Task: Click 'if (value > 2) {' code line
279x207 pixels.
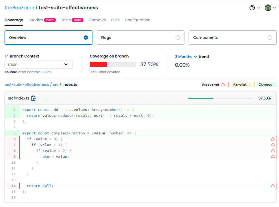Action: (54, 151)
